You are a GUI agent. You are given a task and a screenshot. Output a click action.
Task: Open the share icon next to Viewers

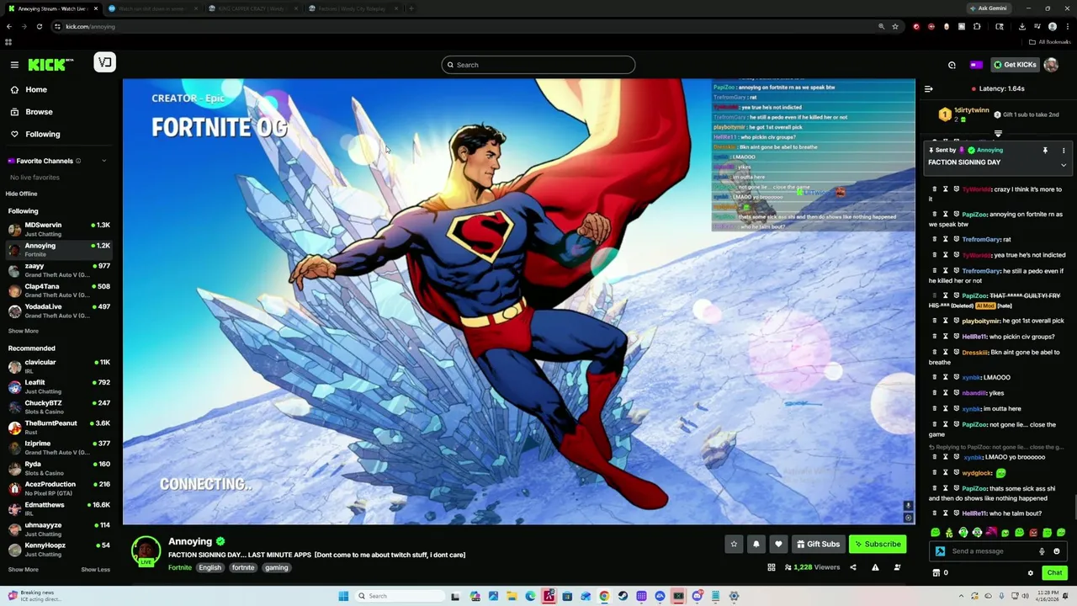tap(852, 567)
